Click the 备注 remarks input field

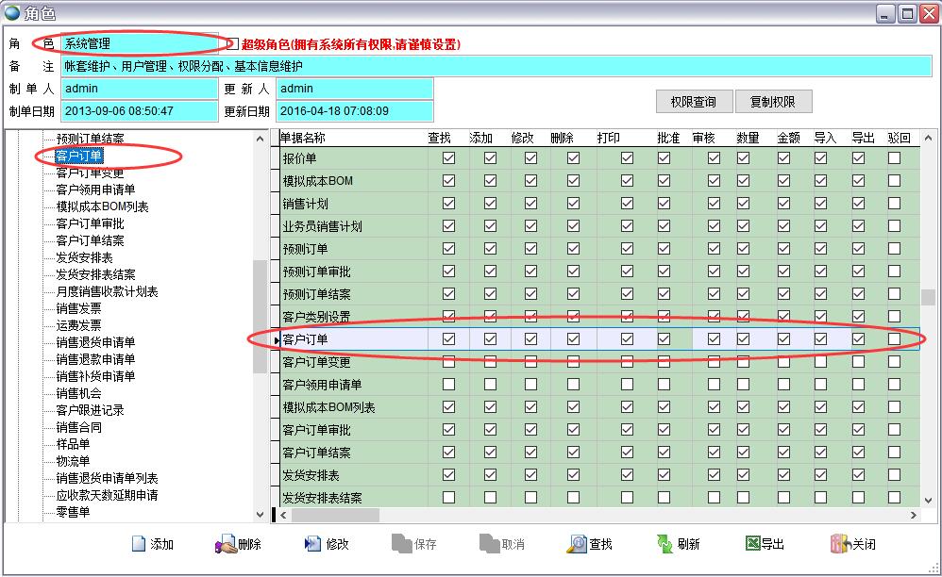point(496,66)
